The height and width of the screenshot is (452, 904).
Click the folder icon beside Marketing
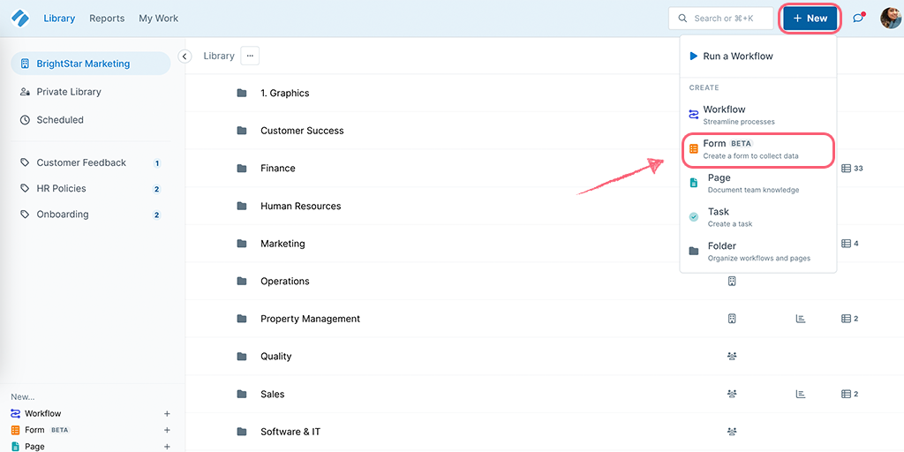click(242, 244)
